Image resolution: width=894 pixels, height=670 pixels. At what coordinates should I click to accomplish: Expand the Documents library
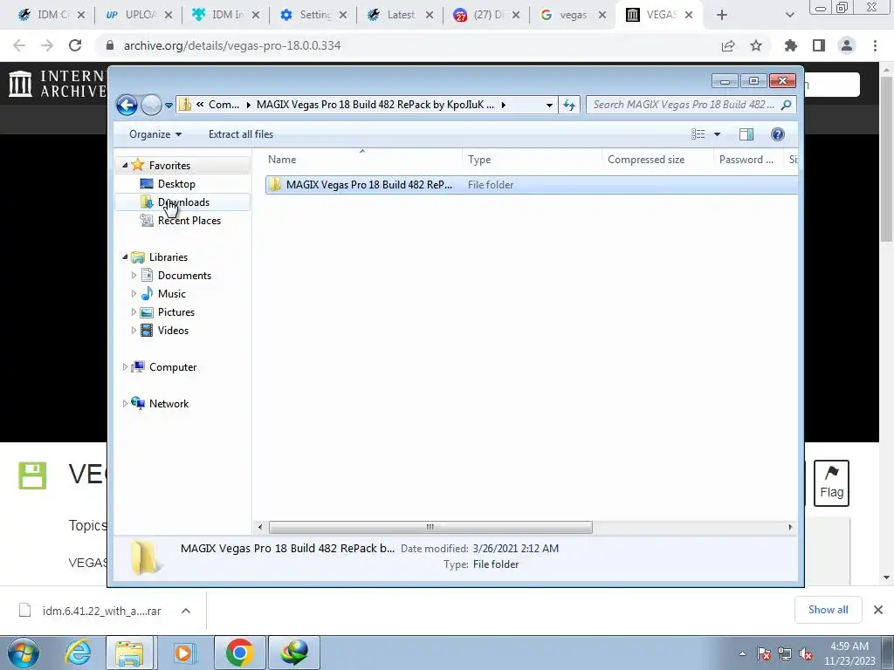tap(134, 276)
